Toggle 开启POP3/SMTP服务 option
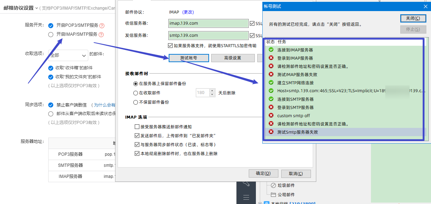Image resolution: width=431 pixels, height=204 pixels. (x=51, y=25)
